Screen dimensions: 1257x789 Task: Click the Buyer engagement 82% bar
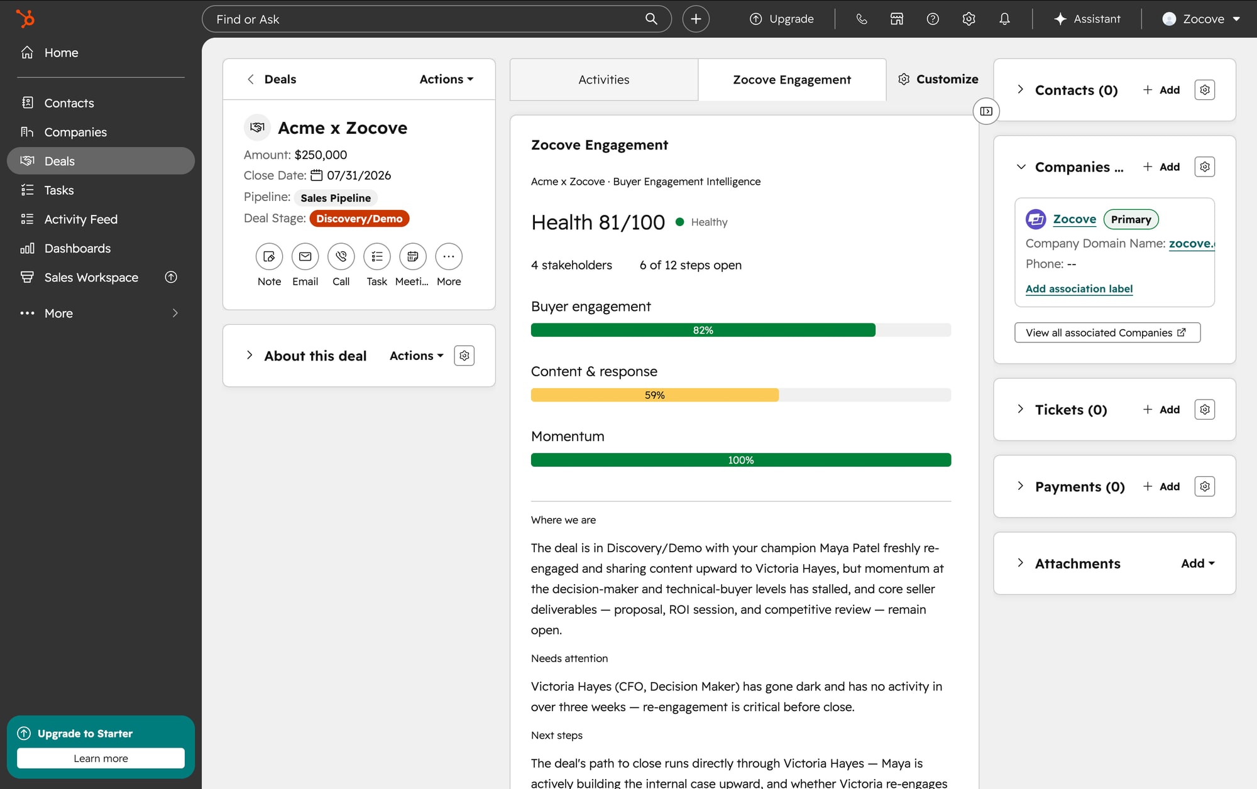point(741,330)
